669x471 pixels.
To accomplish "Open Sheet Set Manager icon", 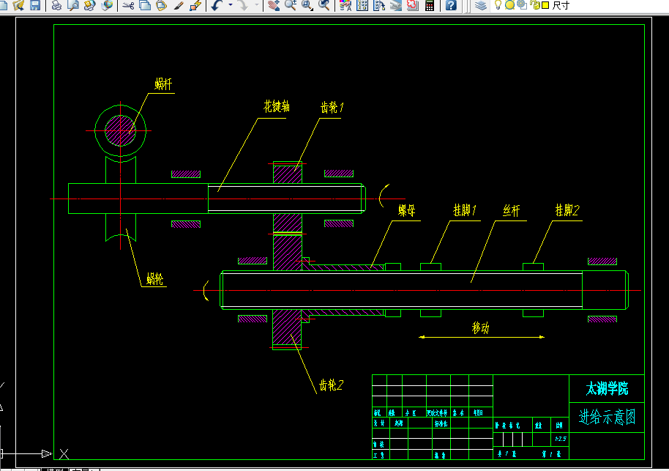I will (x=396, y=5).
